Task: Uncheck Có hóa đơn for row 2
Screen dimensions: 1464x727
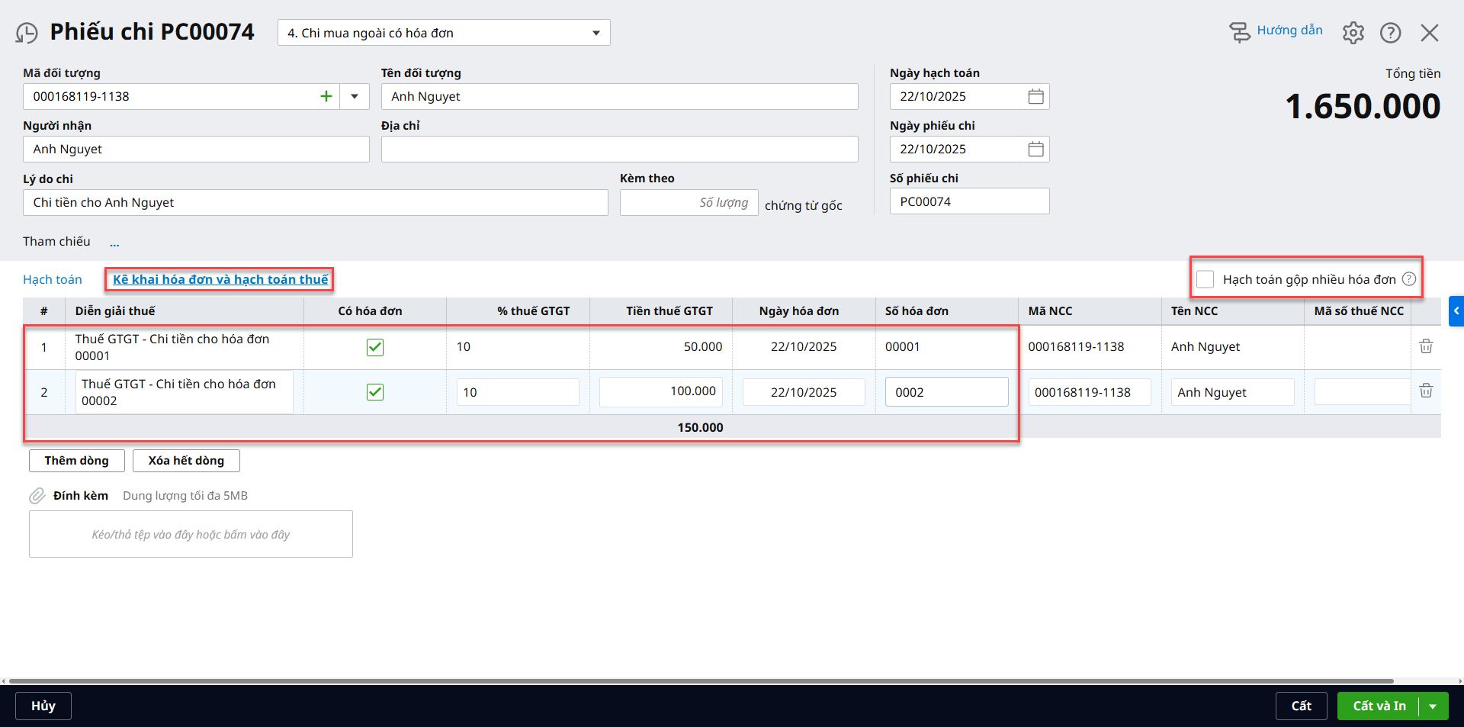Action: 375,392
